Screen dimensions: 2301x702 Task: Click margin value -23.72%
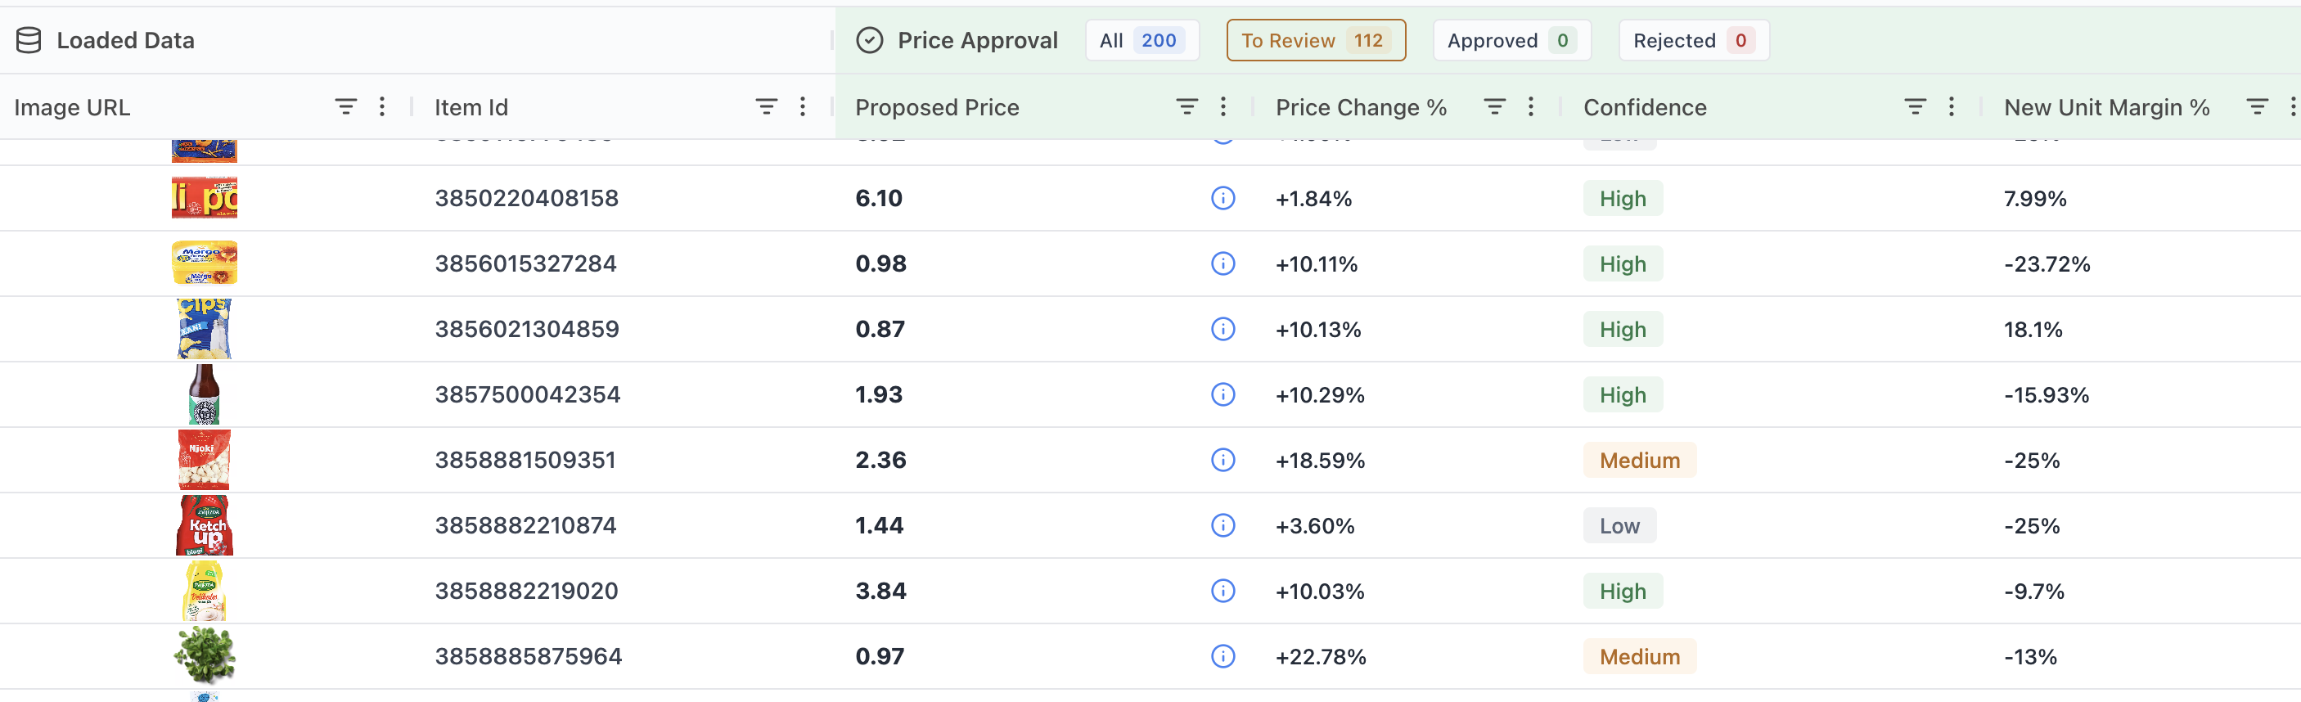point(2047,263)
